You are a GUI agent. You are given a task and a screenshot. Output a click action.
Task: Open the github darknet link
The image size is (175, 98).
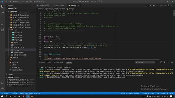click(x=61, y=28)
